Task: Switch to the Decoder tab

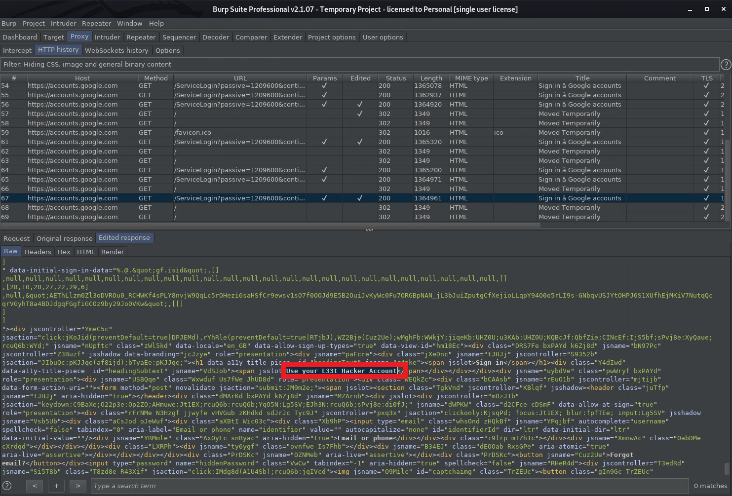Action: 216,37
